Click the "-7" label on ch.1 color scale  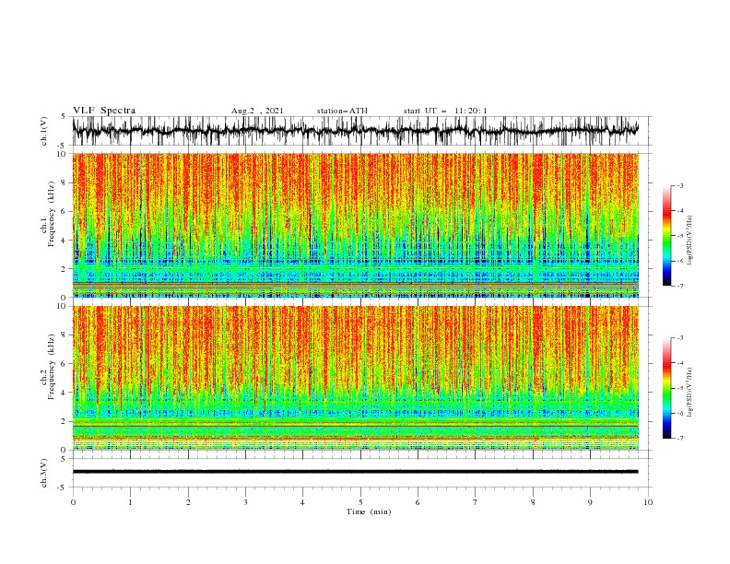click(680, 286)
